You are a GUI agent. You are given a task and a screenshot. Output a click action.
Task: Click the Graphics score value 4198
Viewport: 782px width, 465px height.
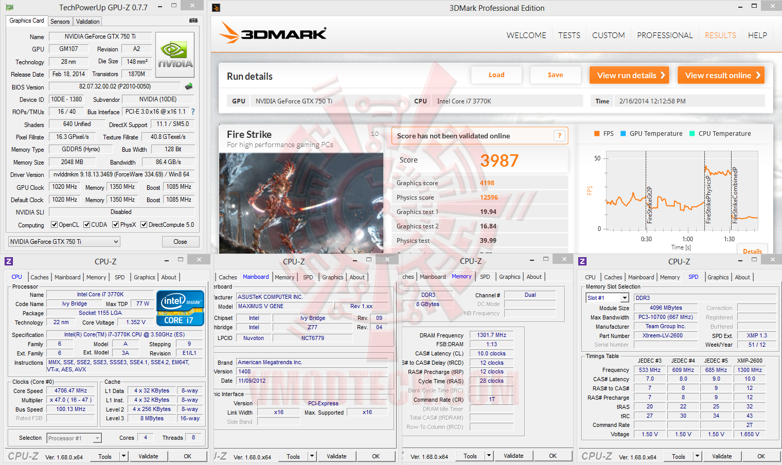[487, 183]
